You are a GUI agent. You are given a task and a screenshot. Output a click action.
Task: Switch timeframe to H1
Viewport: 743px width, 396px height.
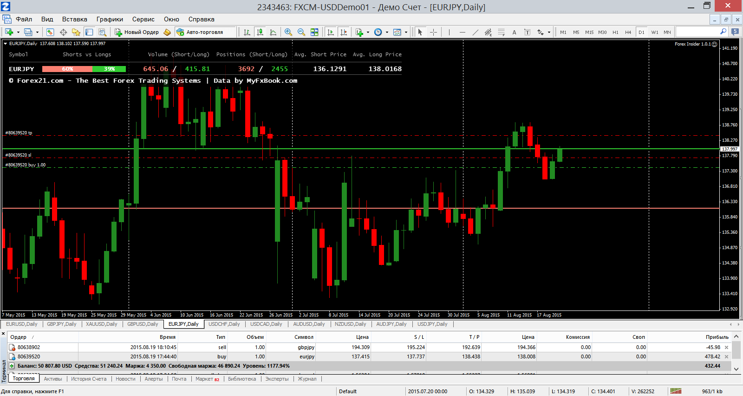(x=615, y=32)
